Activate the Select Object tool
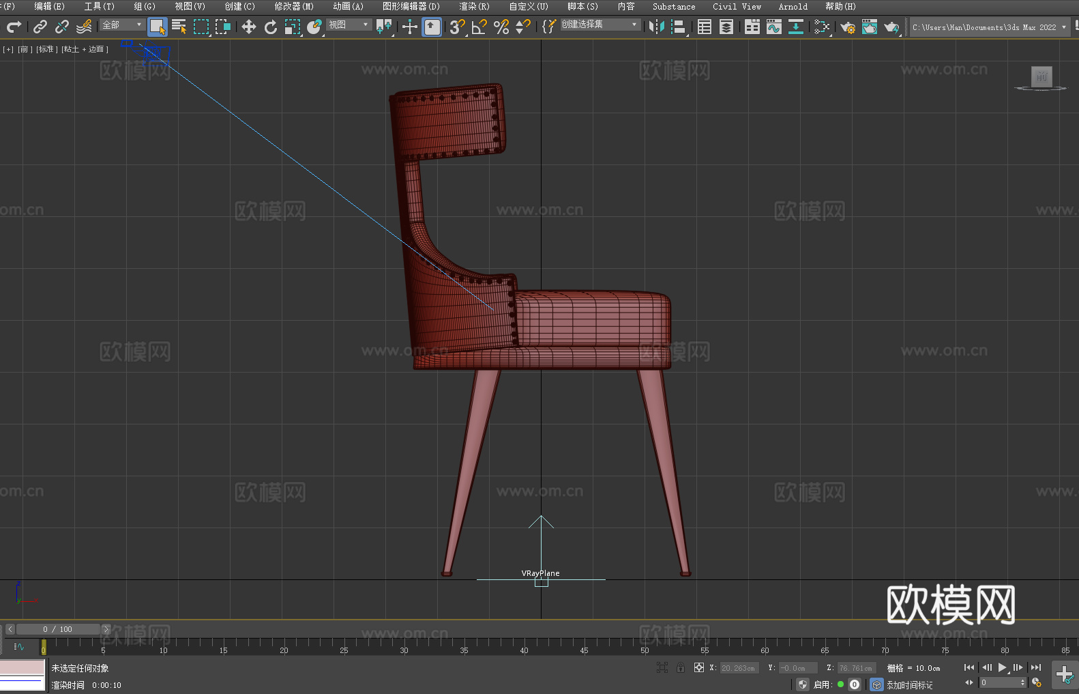Image resolution: width=1079 pixels, height=694 pixels. 158,27
